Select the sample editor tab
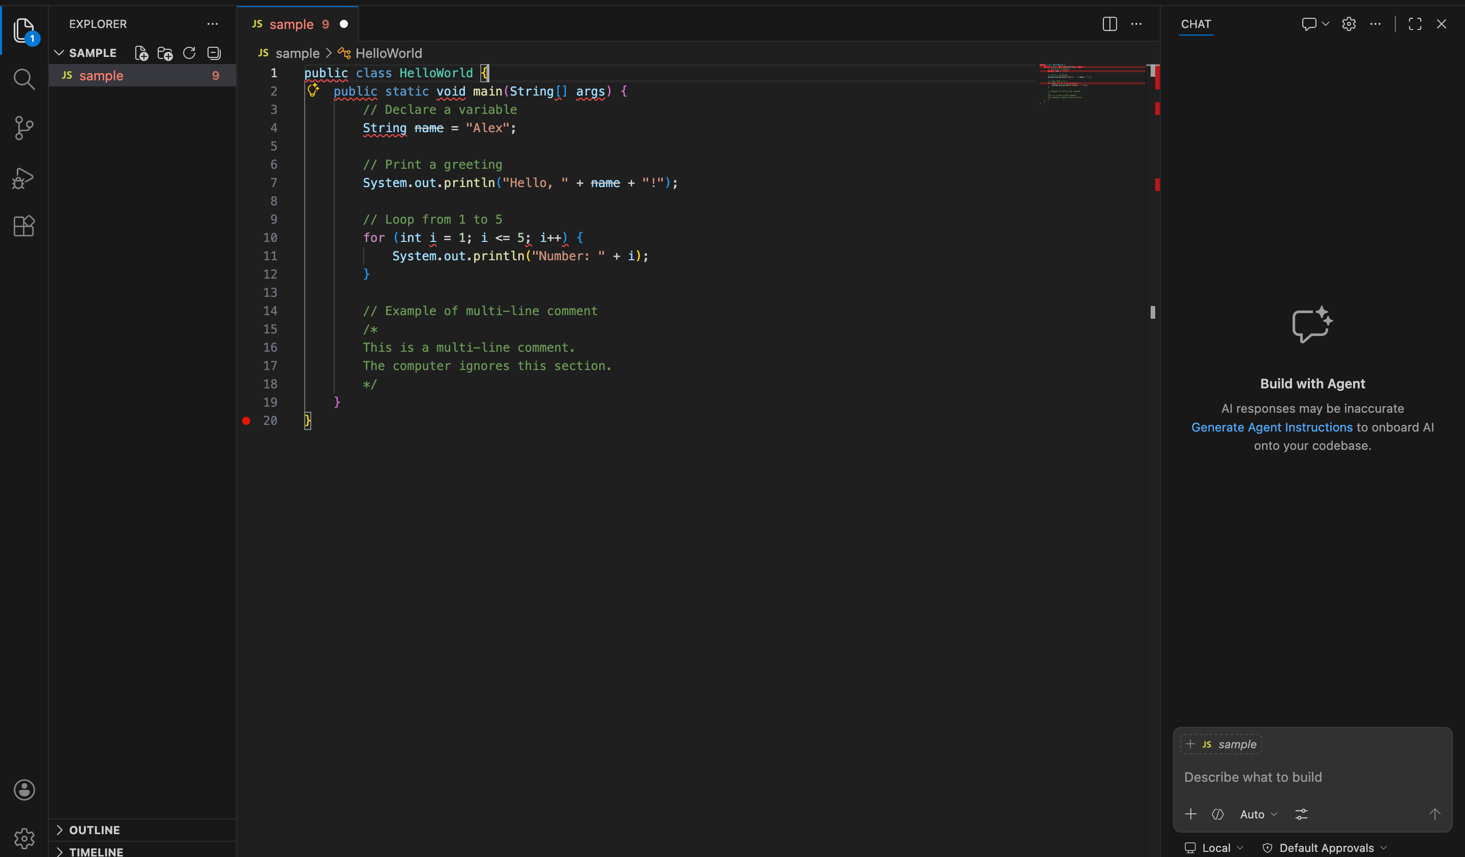The image size is (1465, 857). coord(291,24)
